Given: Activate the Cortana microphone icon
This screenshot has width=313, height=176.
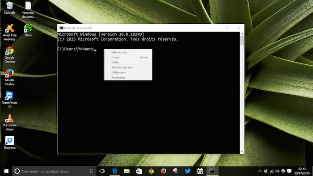Looking at the screenshot, I should click(91, 171).
